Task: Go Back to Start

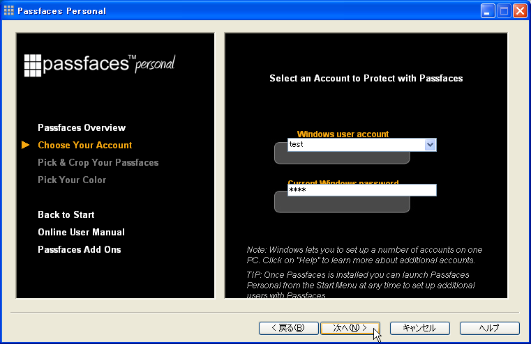Action: (66, 215)
